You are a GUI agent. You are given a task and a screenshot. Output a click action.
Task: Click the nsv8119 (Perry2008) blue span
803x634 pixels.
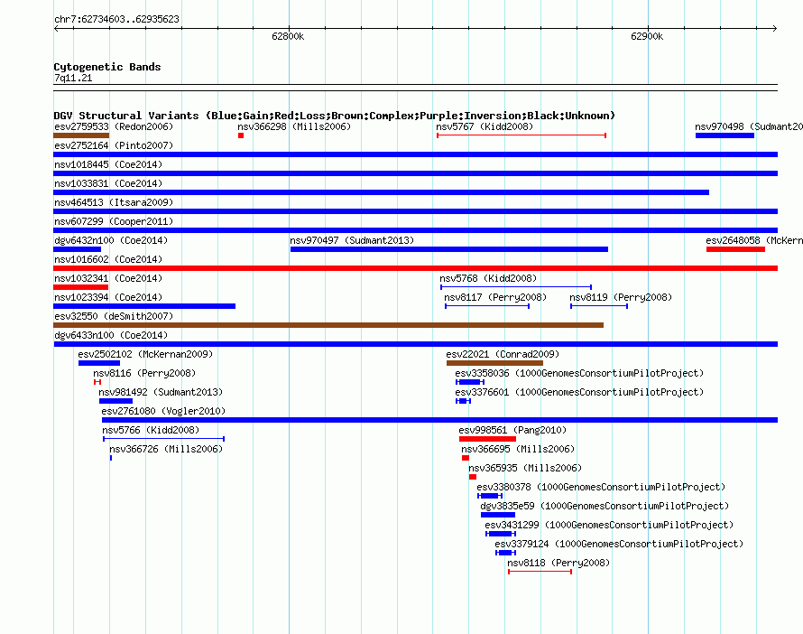599,306
